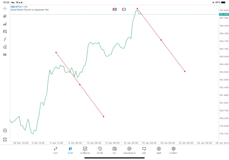Click the 187.856 current price label

click(224, 14)
